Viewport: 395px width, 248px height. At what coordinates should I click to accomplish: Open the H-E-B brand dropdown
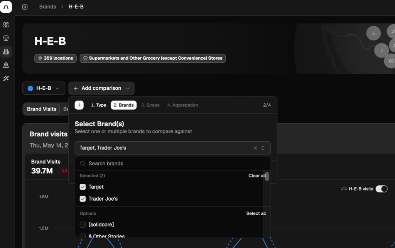44,88
